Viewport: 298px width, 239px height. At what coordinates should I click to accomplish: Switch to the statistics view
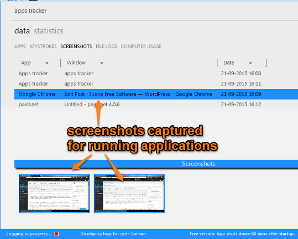click(49, 31)
